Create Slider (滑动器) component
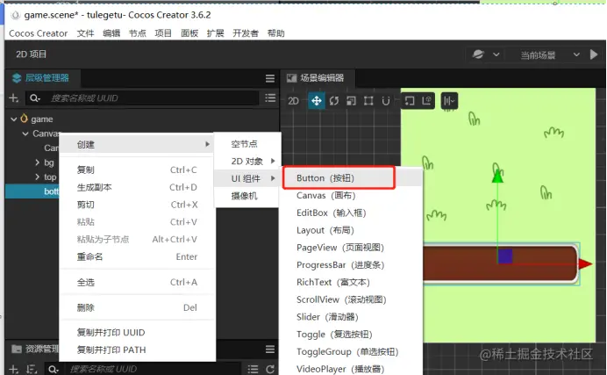 point(352,317)
